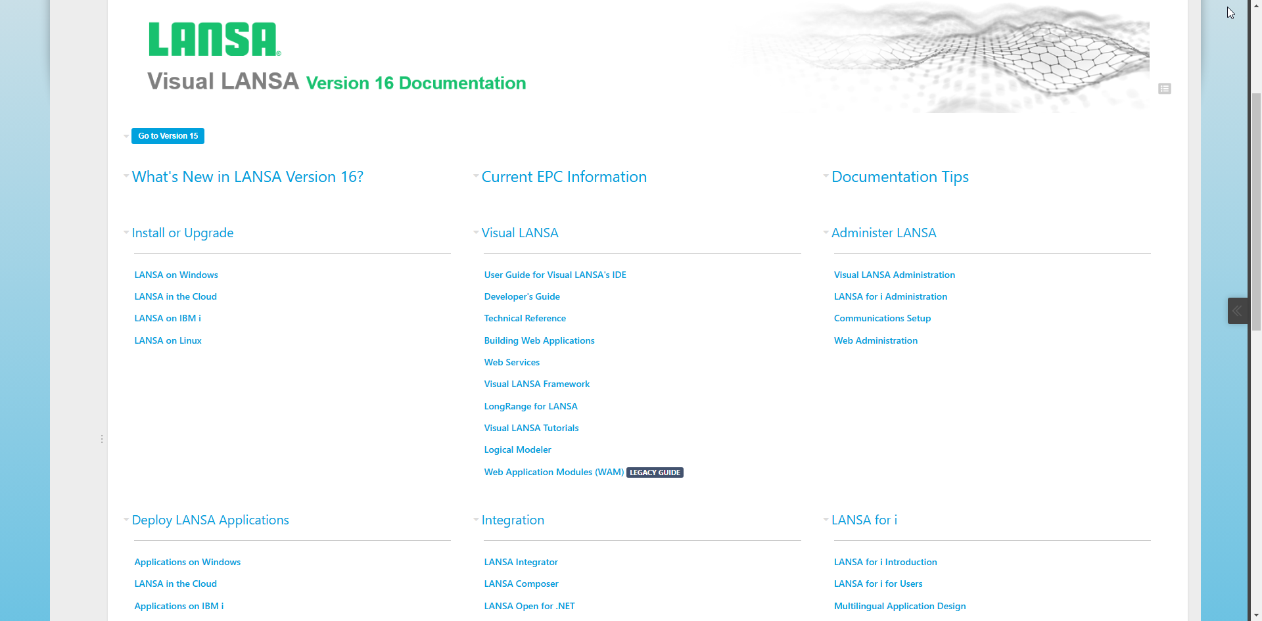The height and width of the screenshot is (621, 1262).
Task: Open the Developer's Guide link
Action: point(522,296)
